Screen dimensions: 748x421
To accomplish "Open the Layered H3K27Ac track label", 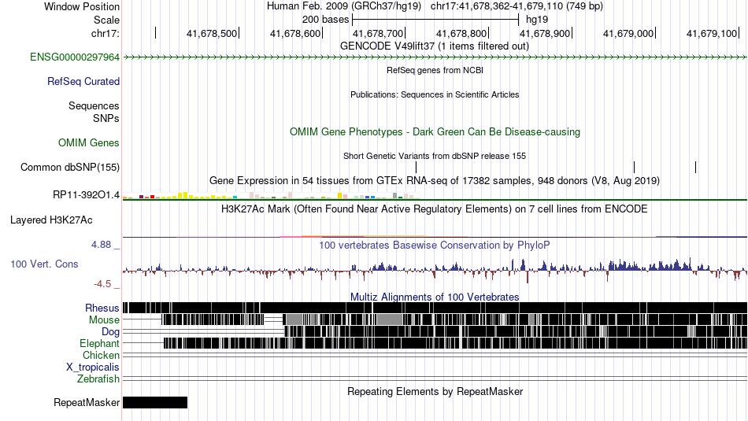I will pos(51,220).
